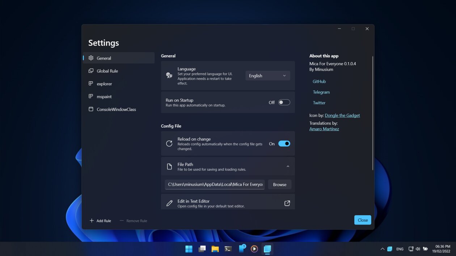Enable Run on Startup

[x=284, y=102]
